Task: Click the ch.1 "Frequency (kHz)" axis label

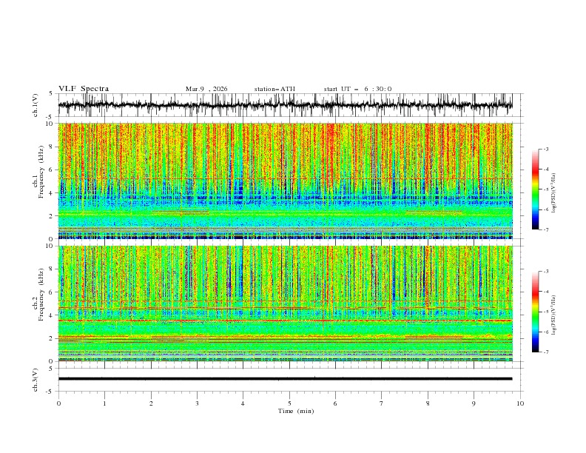Action: 41,170
